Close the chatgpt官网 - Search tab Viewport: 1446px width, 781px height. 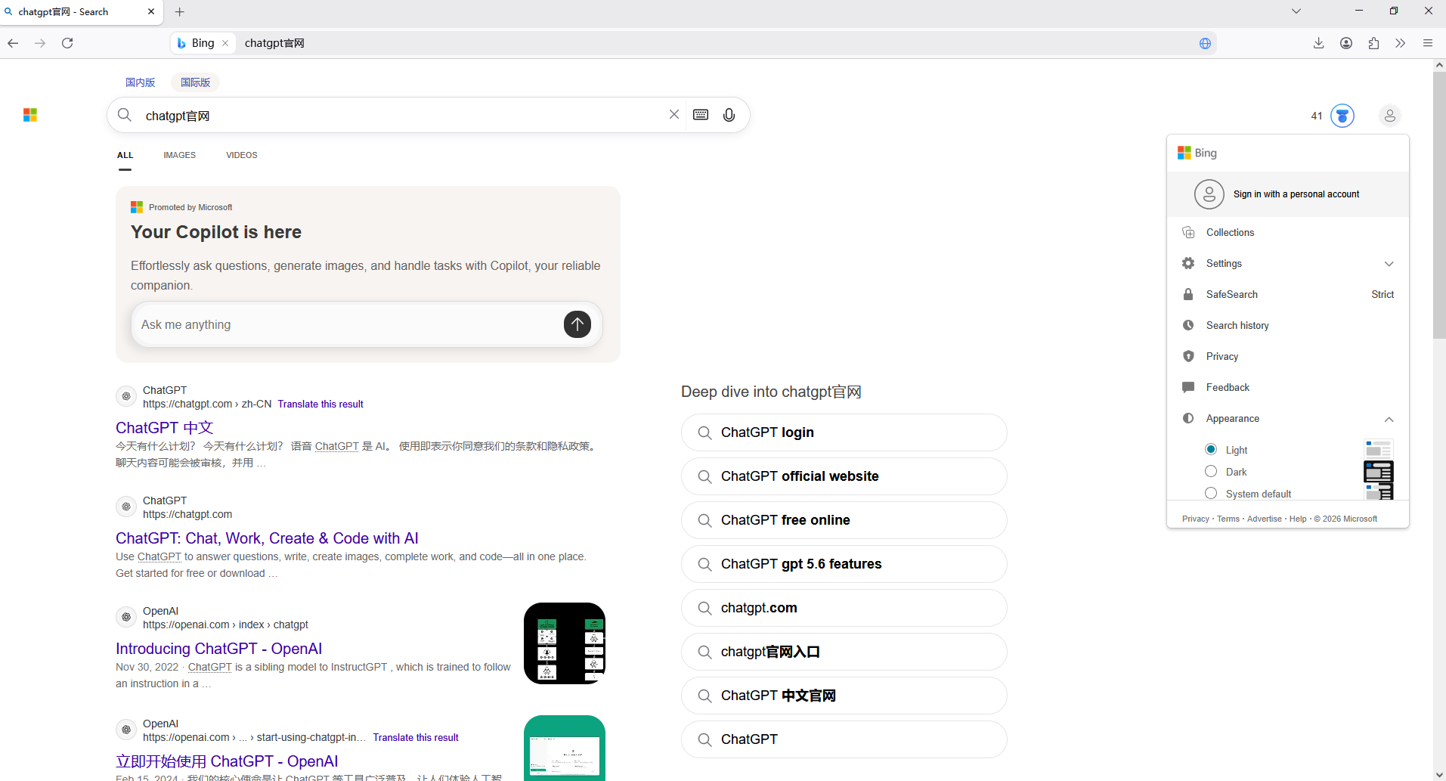point(151,12)
